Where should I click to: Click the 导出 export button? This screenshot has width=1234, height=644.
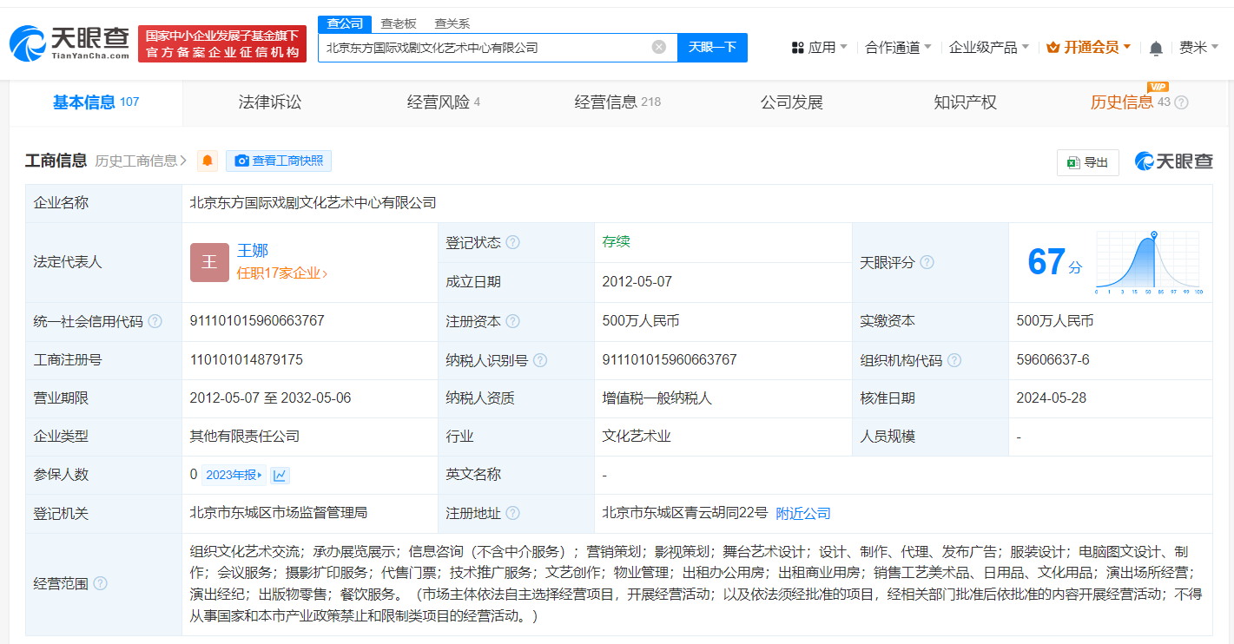[x=1087, y=162]
